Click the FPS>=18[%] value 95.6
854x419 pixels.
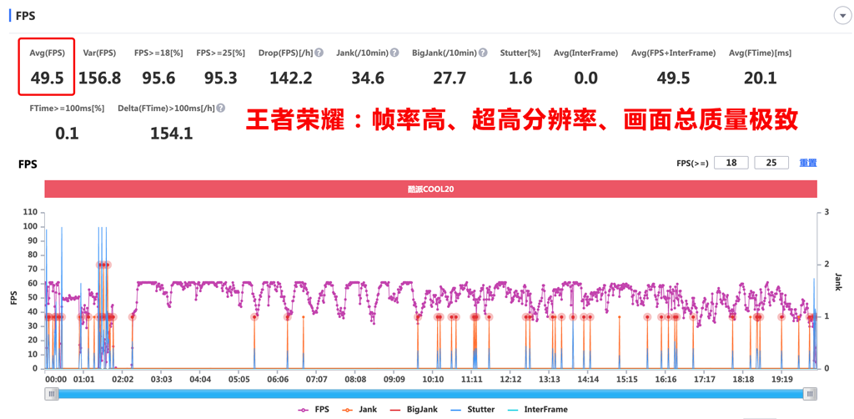tap(158, 78)
